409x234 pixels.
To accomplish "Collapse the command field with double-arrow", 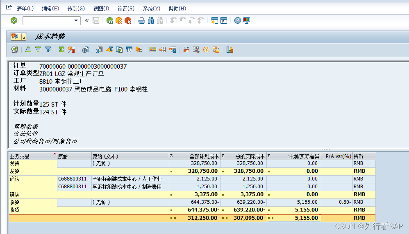I will tap(86, 20).
